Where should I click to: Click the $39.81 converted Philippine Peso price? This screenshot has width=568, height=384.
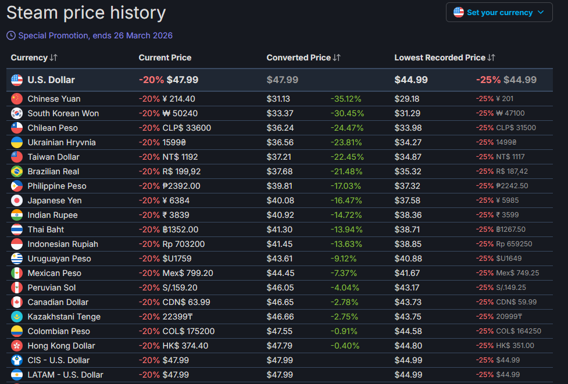click(x=280, y=186)
